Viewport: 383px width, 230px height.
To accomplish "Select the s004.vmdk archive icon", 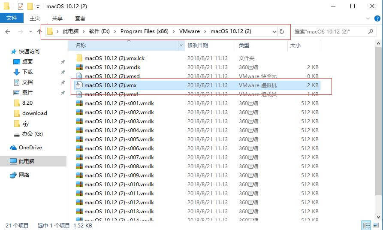I will pos(79,130).
